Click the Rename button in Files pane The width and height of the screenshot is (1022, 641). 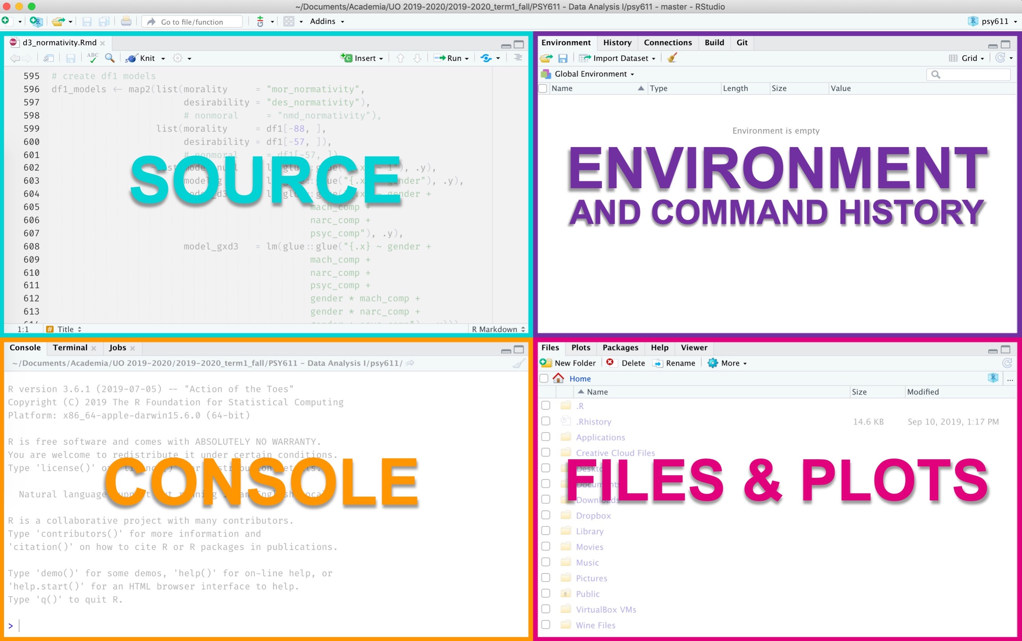tap(674, 363)
